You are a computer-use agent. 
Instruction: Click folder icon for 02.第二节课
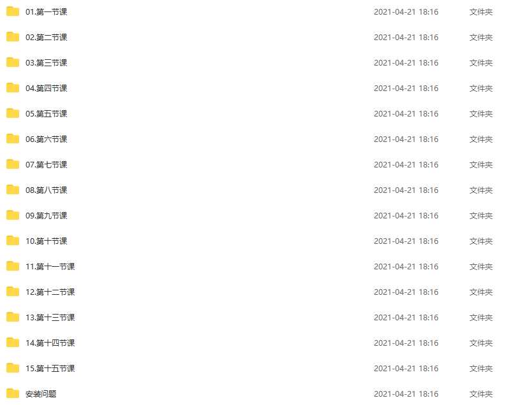tap(13, 37)
